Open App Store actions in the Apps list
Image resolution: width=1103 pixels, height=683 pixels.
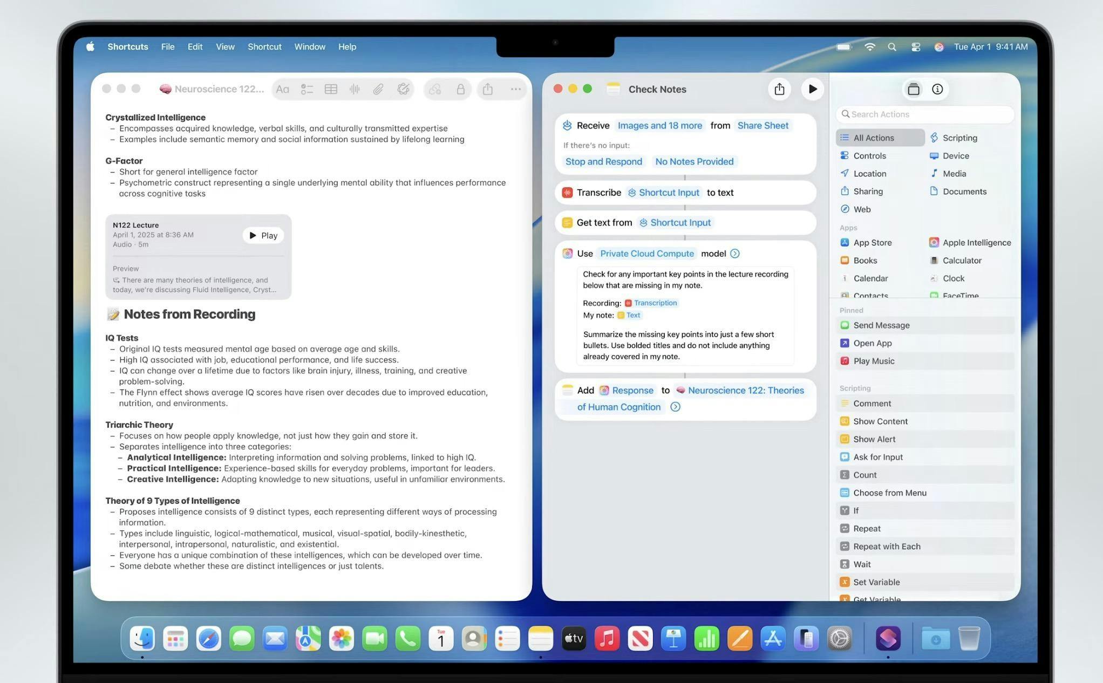[866, 243]
